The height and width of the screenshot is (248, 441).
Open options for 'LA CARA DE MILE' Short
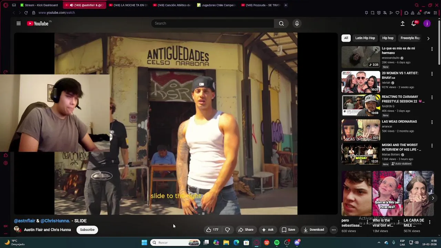[430, 223]
